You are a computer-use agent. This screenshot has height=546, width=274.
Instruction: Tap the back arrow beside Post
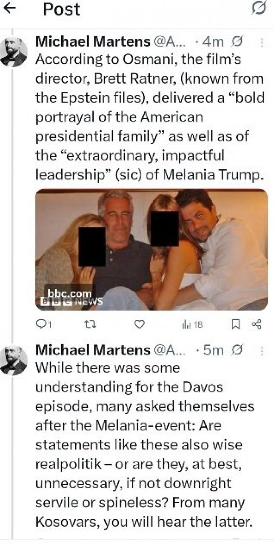pyautogui.click(x=11, y=9)
